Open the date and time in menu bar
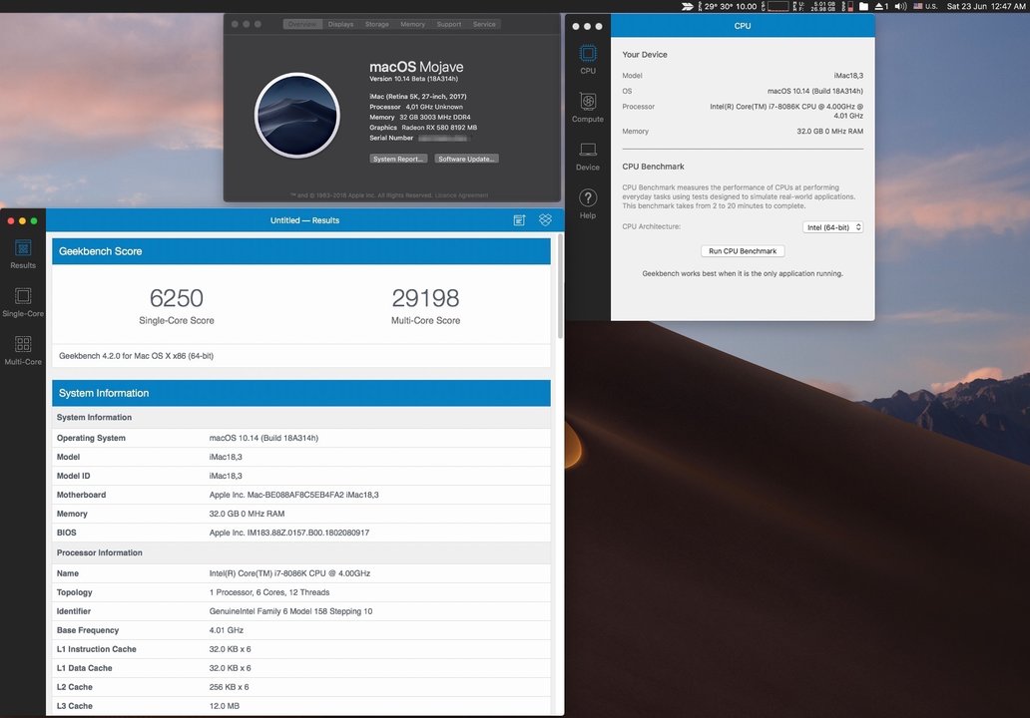 (986, 6)
